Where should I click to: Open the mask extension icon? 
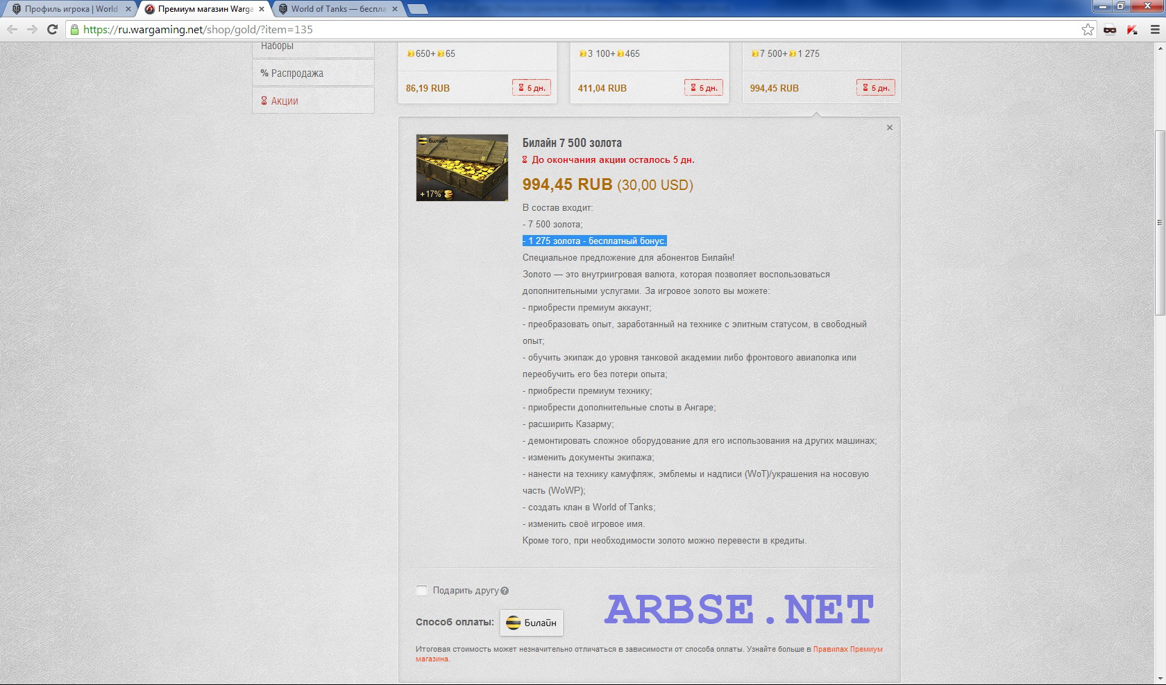point(1110,29)
